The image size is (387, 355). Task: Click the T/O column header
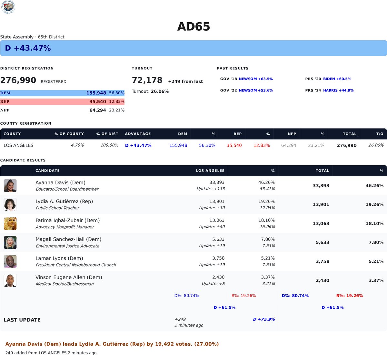tap(380, 134)
